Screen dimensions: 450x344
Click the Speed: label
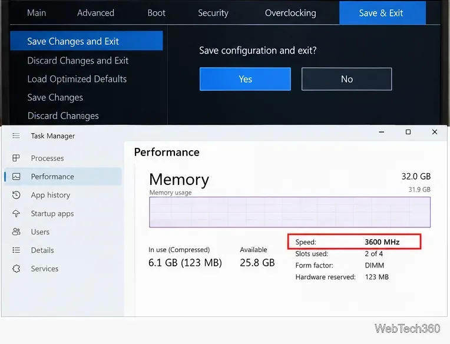tap(306, 242)
